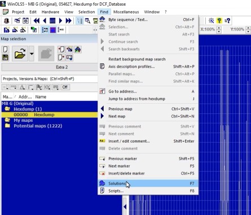251x215 pixels.
Task: Expand the toolbar overflow chevrons
Action: point(95,30)
